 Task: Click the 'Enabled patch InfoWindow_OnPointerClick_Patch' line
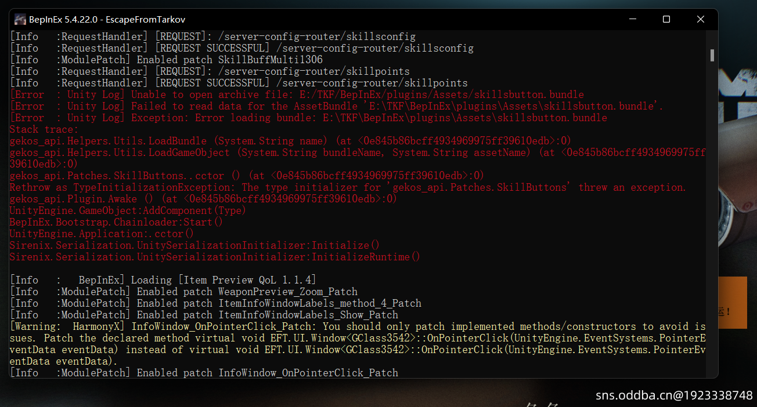204,373
